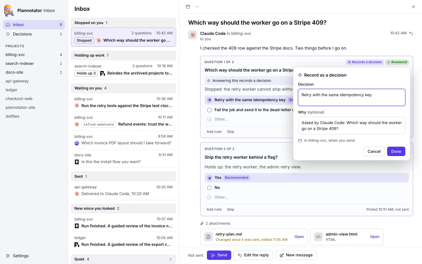The height and width of the screenshot is (264, 422).
Task: Click Edit the reply
Action: 253,255
